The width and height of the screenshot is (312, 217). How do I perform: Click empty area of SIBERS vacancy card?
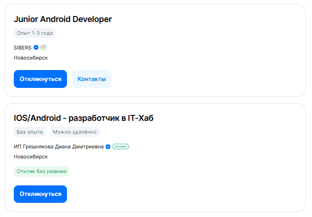coord(220,55)
